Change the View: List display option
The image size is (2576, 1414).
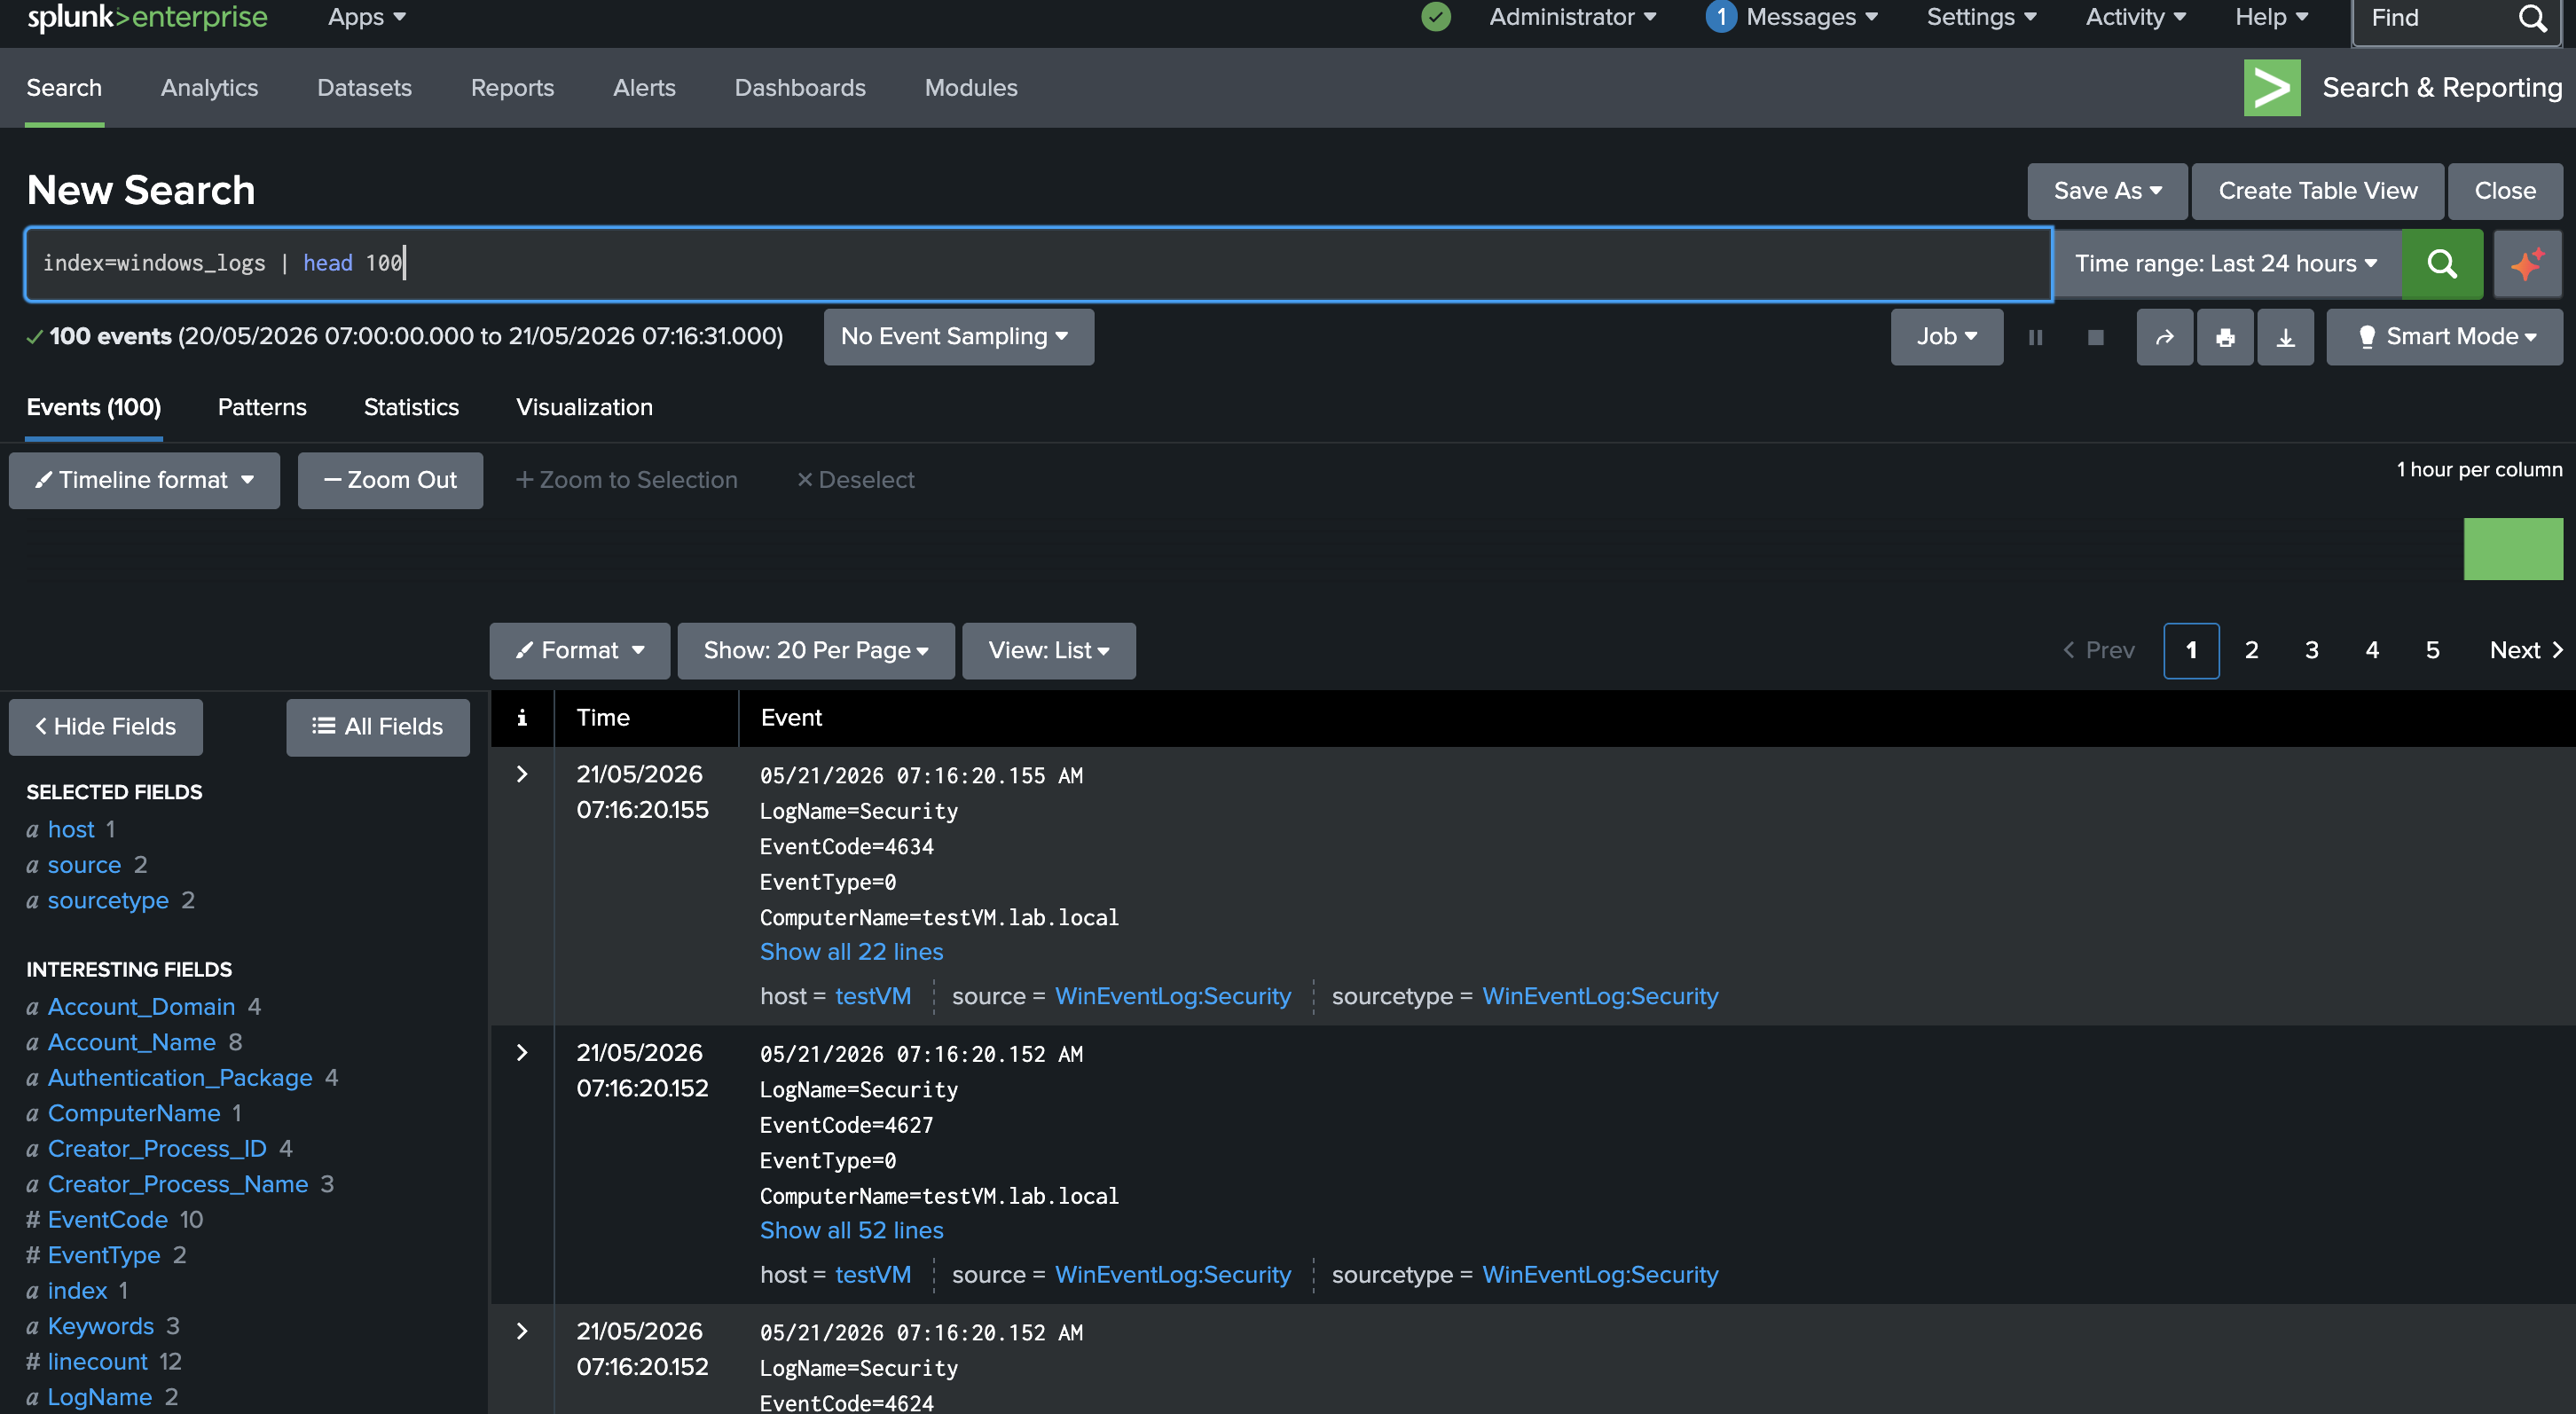(1048, 651)
